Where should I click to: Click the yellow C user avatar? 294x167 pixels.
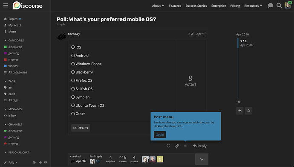tap(160, 159)
